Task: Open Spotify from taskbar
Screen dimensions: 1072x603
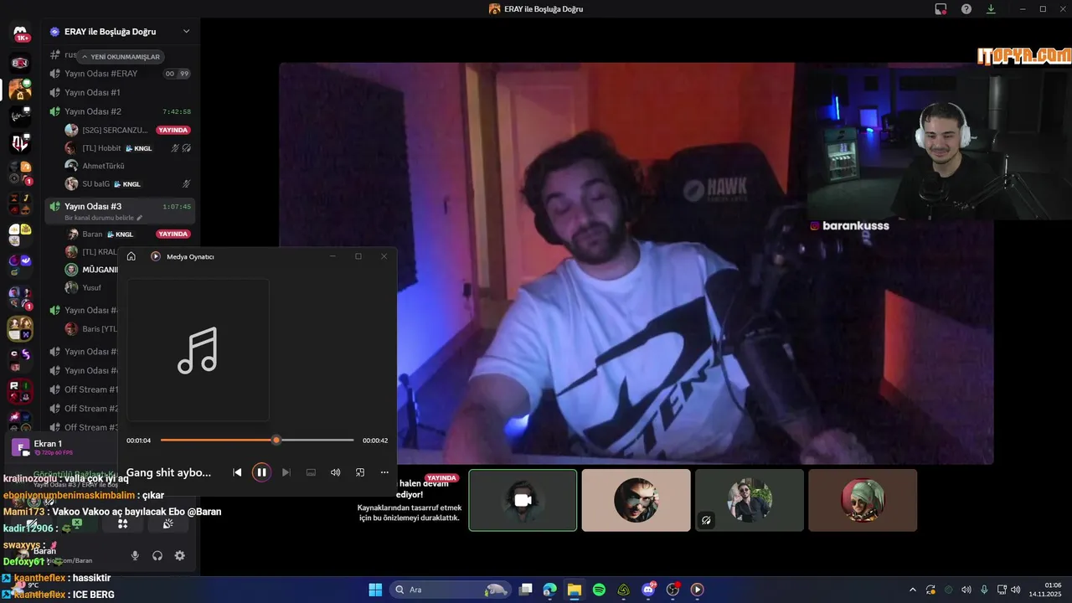Action: coord(599,590)
